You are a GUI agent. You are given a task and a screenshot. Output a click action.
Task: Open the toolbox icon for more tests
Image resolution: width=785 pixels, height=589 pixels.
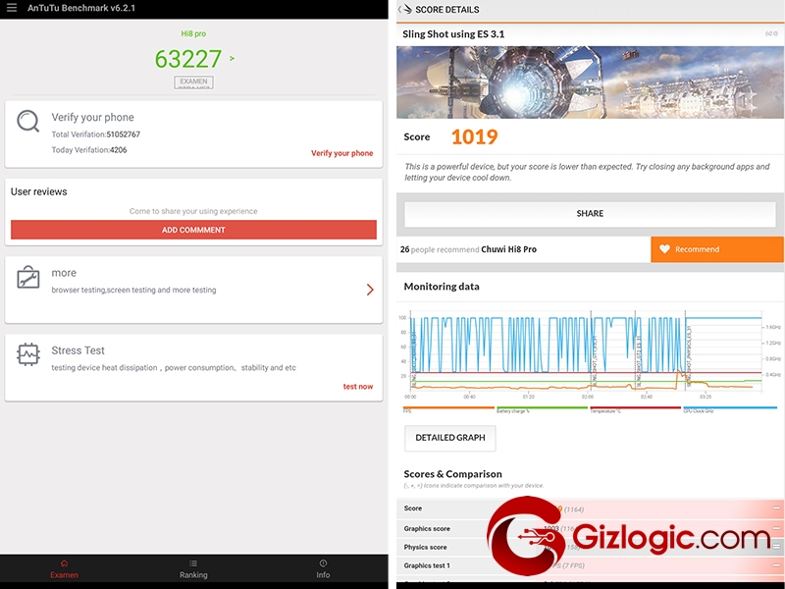[x=28, y=277]
